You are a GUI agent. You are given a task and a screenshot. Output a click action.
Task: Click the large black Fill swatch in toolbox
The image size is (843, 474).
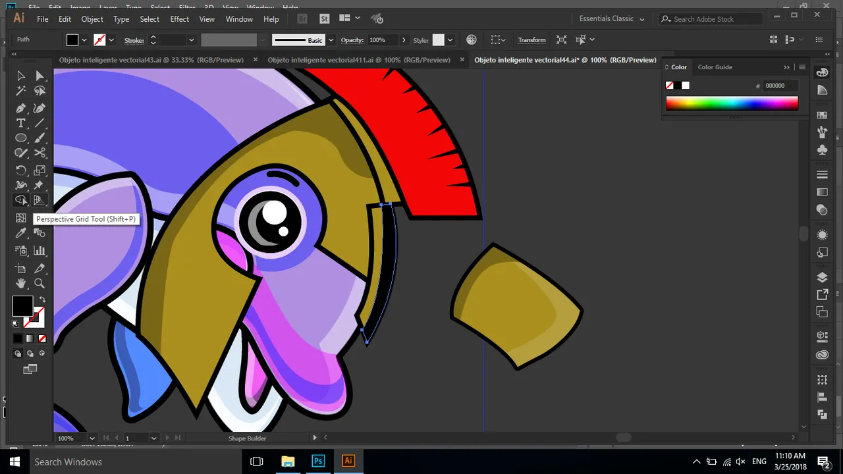22,306
